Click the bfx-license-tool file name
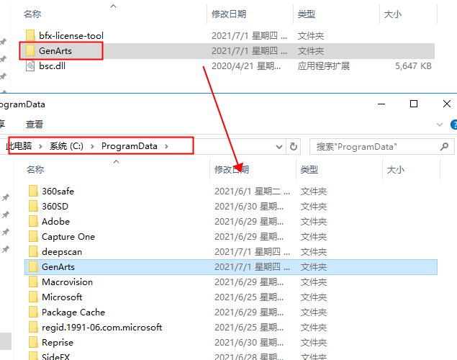The width and height of the screenshot is (457, 360). click(71, 36)
